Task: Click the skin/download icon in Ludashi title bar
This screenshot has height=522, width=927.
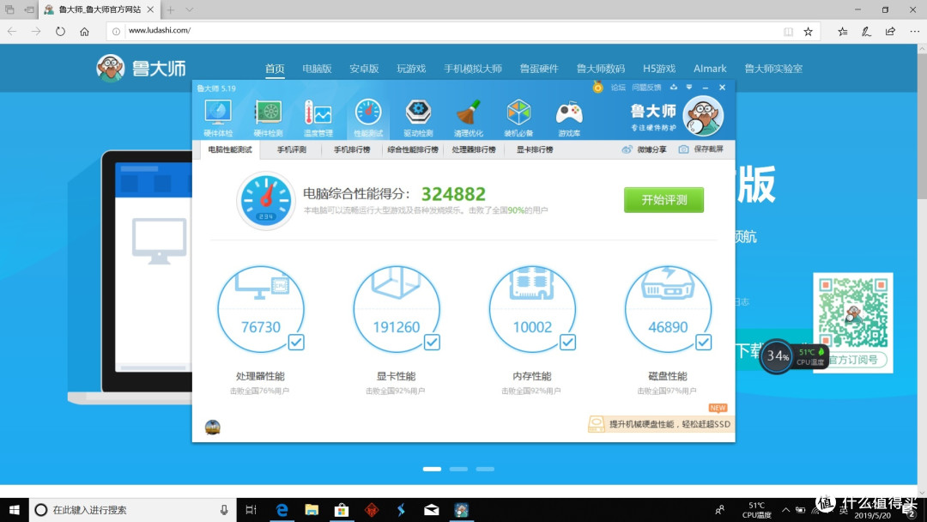Action: pyautogui.click(x=674, y=87)
